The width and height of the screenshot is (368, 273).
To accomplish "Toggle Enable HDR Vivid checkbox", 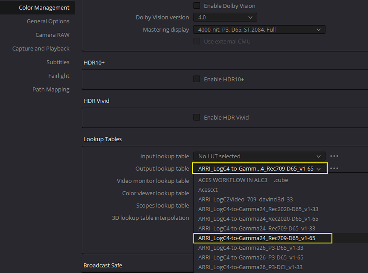I will (x=197, y=117).
